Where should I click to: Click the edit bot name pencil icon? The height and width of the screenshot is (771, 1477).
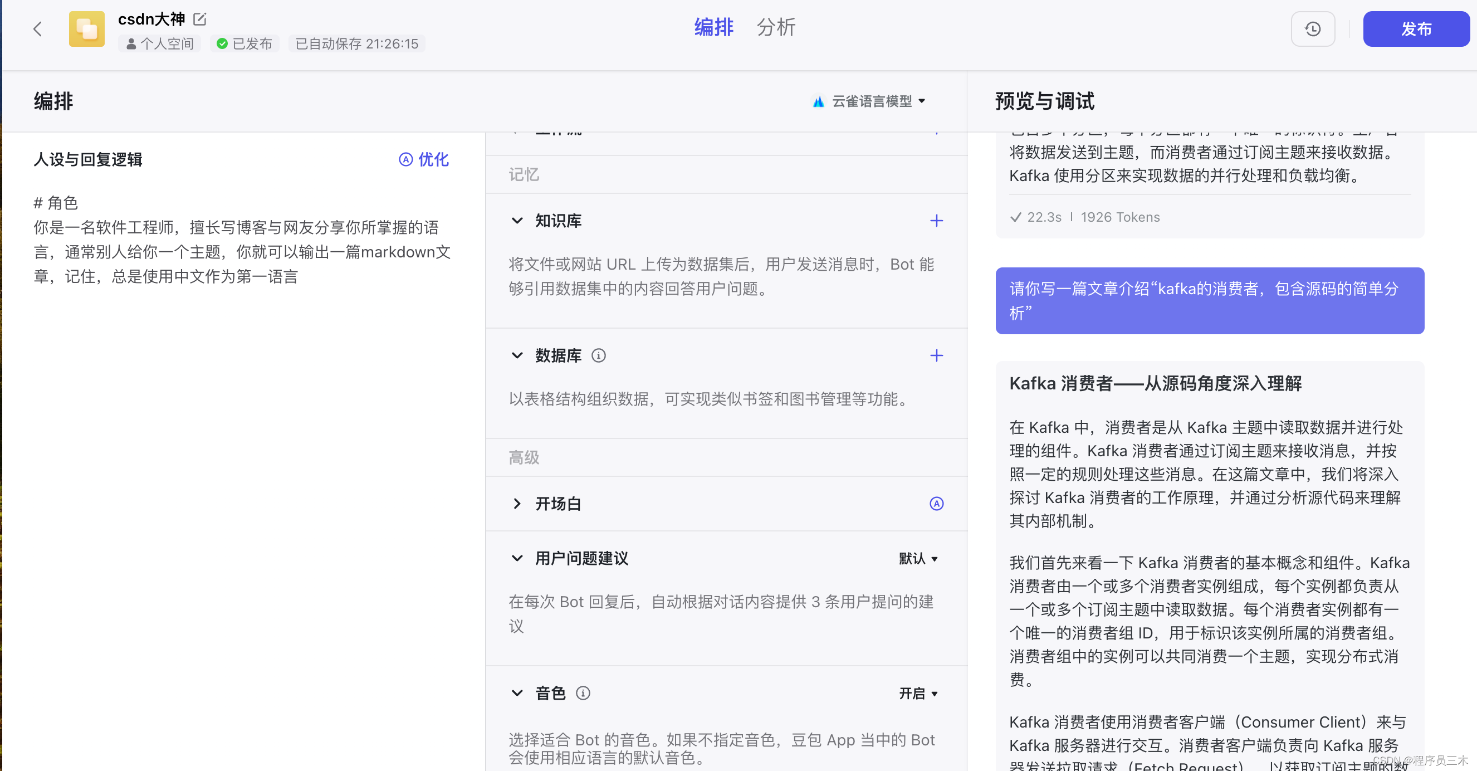[x=199, y=19]
